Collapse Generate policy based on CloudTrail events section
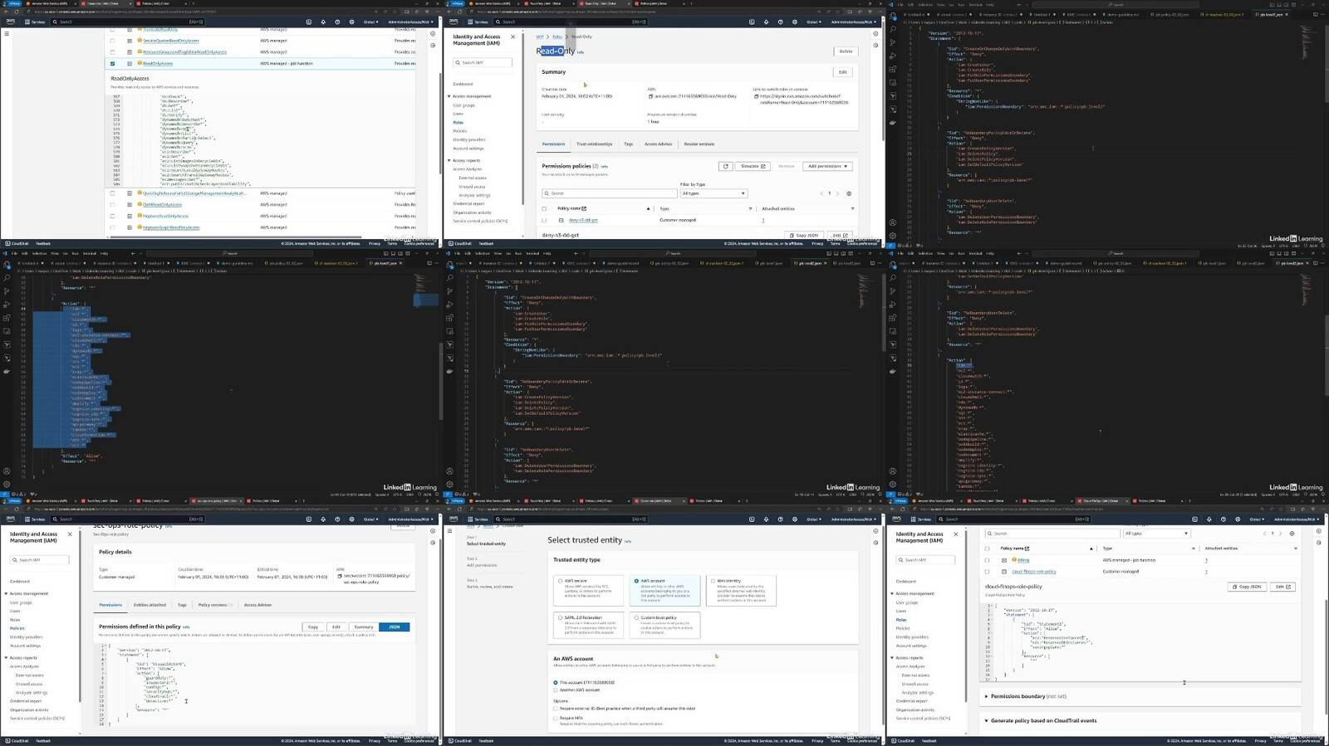Viewport: 1329px width, 746px height. (x=986, y=720)
